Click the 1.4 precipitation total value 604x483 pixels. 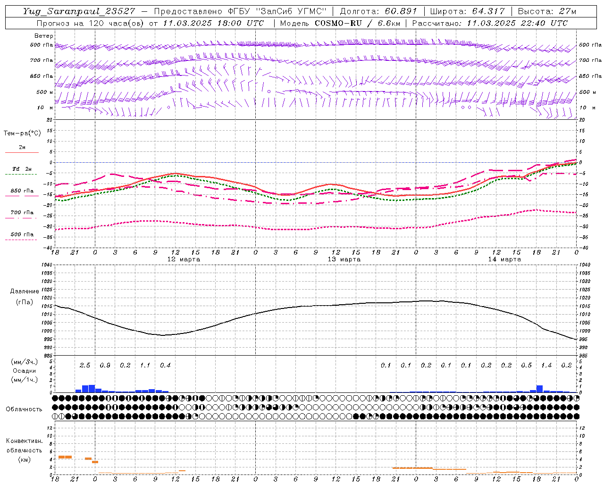pyautogui.click(x=546, y=365)
